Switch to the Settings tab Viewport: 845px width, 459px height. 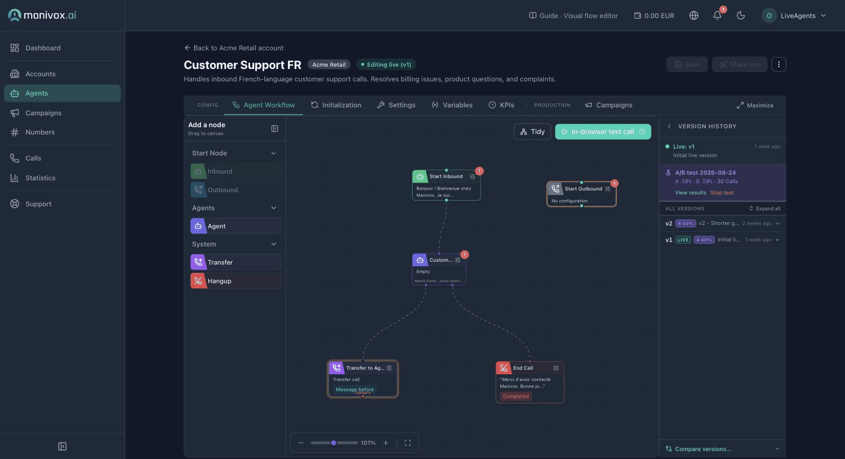click(396, 105)
